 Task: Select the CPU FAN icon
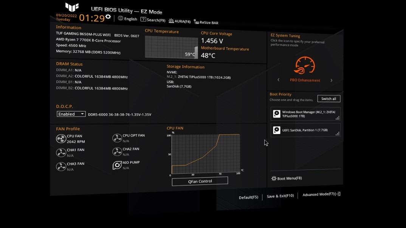(x=61, y=139)
